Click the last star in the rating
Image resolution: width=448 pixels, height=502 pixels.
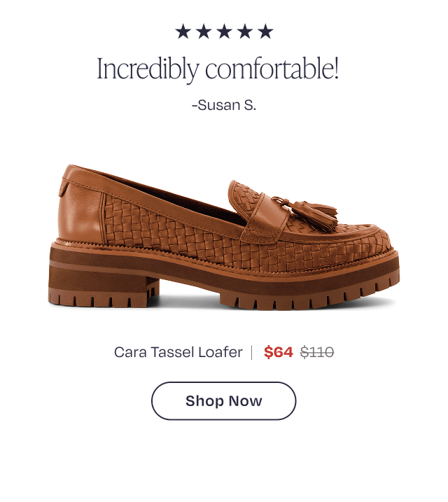pyautogui.click(x=265, y=32)
